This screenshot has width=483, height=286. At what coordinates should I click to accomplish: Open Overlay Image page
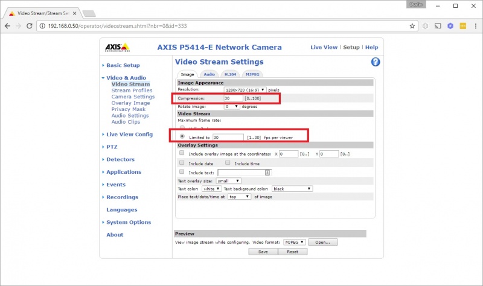pyautogui.click(x=130, y=103)
